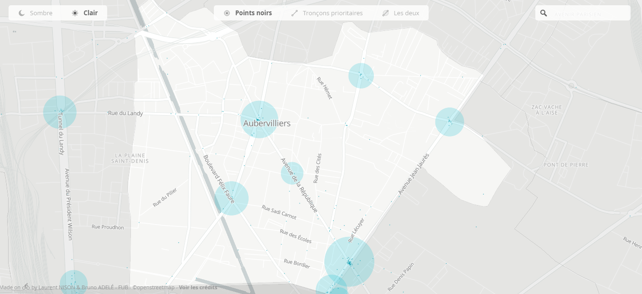Click the blue circle on Avenue Jean Jaurès
This screenshot has height=294, width=642.
[449, 122]
